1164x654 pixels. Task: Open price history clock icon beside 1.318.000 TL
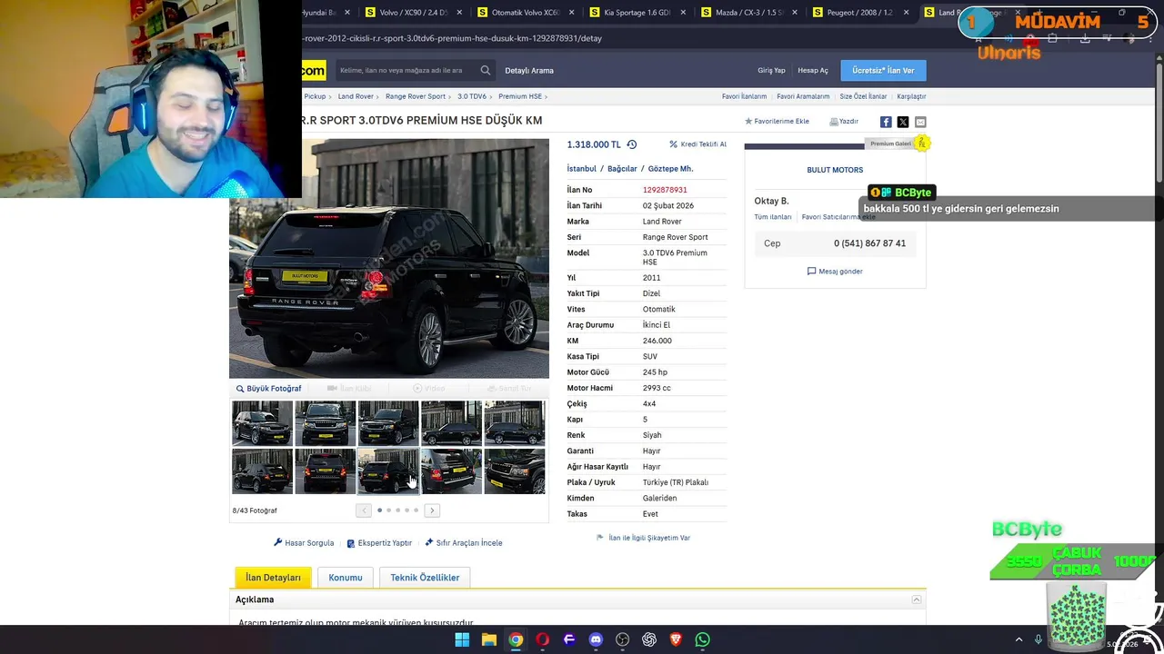coord(632,144)
